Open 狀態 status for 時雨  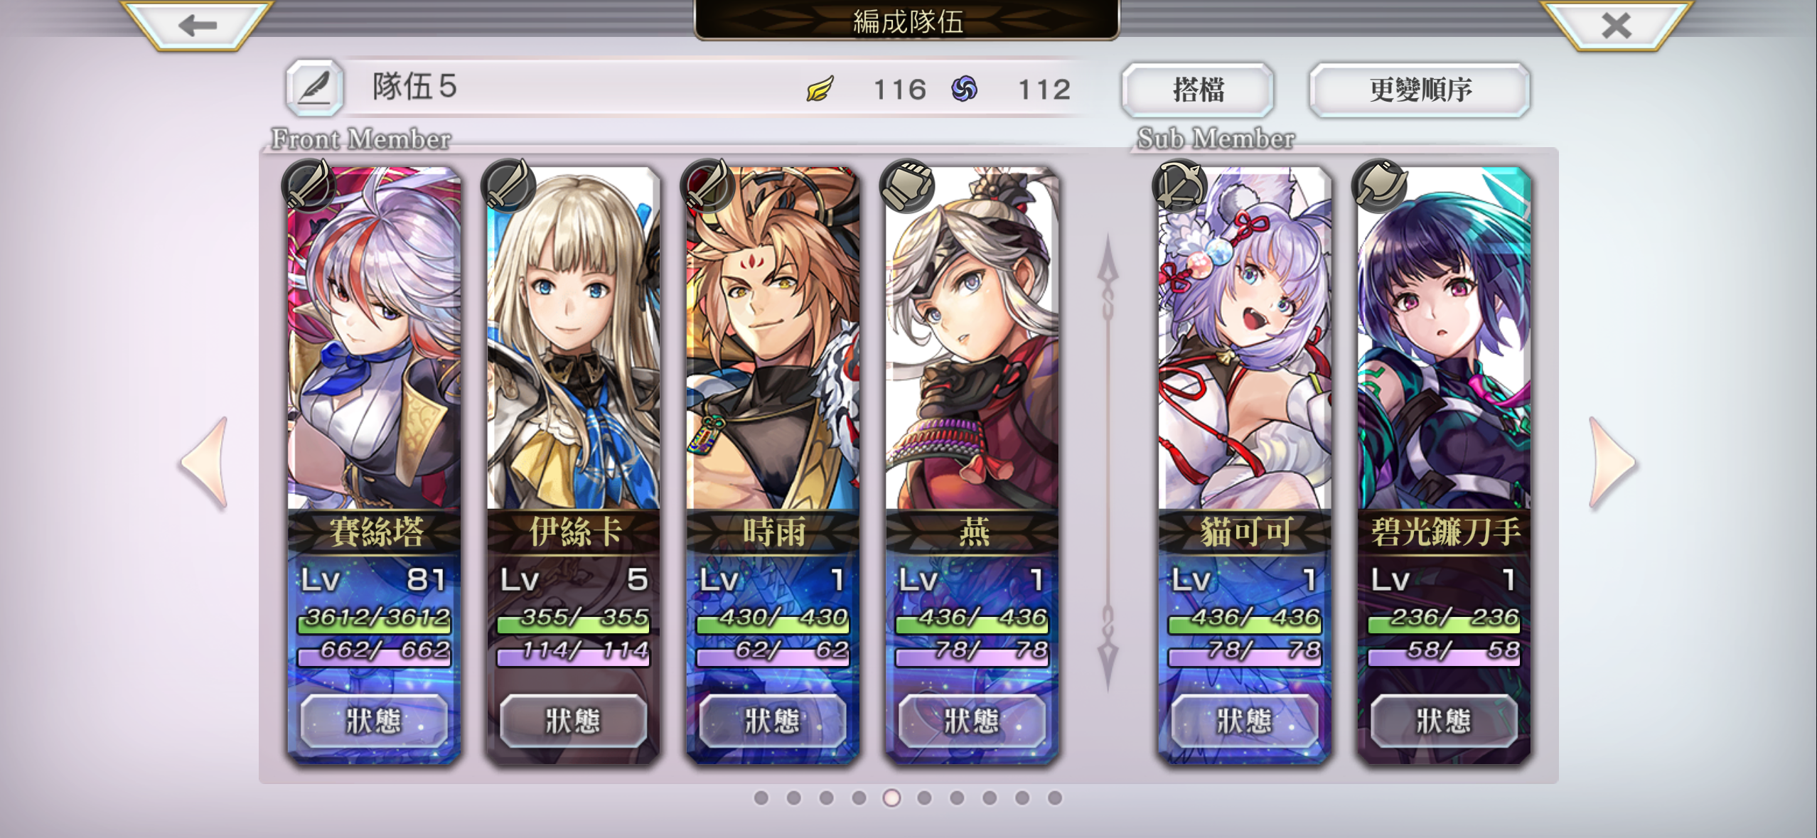(x=773, y=721)
